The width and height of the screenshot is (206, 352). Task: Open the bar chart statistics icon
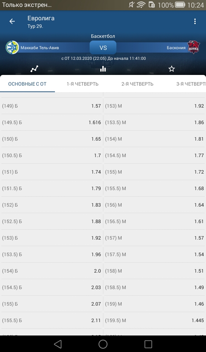coord(103,69)
